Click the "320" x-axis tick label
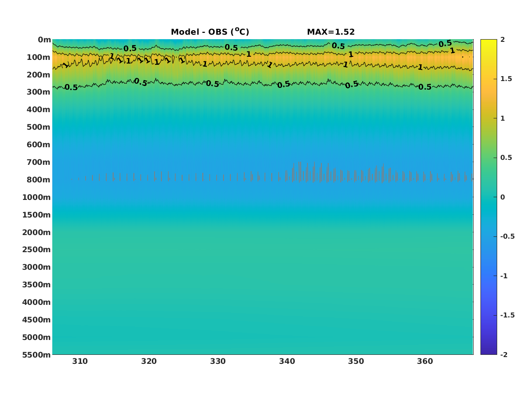The height and width of the screenshot is (394, 526). click(x=149, y=361)
